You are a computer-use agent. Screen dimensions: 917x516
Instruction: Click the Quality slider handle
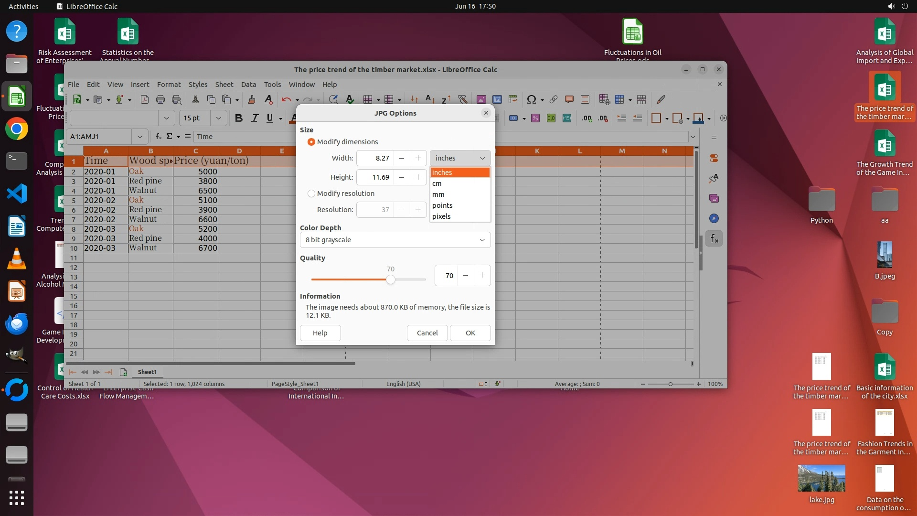click(391, 279)
